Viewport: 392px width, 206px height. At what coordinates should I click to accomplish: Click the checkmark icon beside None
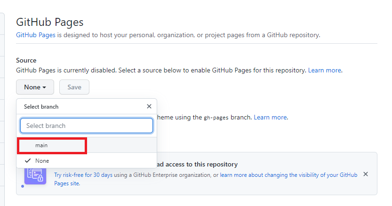(28, 161)
